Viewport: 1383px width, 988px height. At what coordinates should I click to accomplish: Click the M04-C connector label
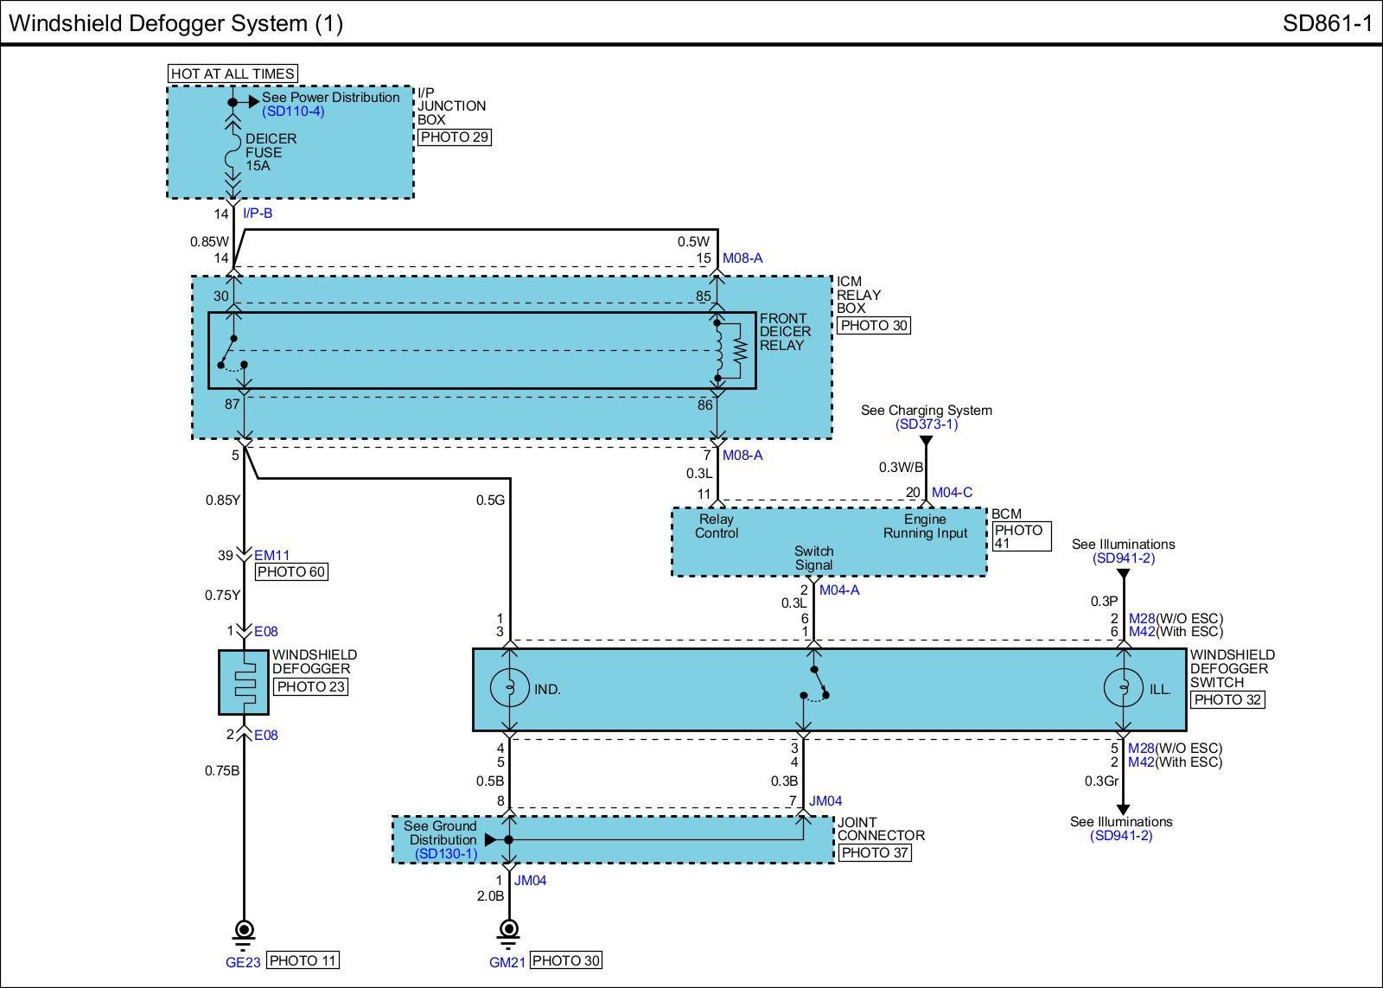point(952,493)
